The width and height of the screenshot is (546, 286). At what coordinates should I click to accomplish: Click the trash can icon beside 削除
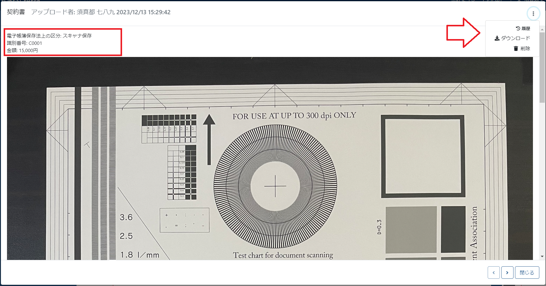tap(516, 48)
